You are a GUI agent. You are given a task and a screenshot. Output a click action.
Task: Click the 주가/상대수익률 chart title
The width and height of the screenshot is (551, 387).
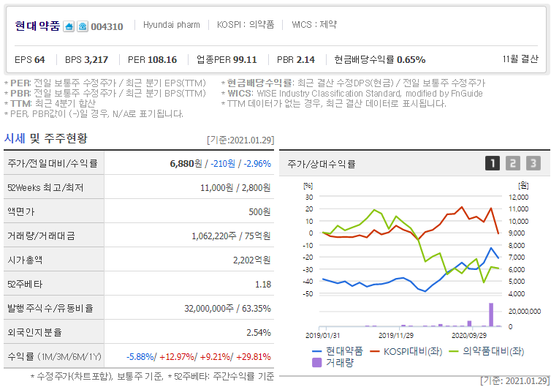[322, 164]
